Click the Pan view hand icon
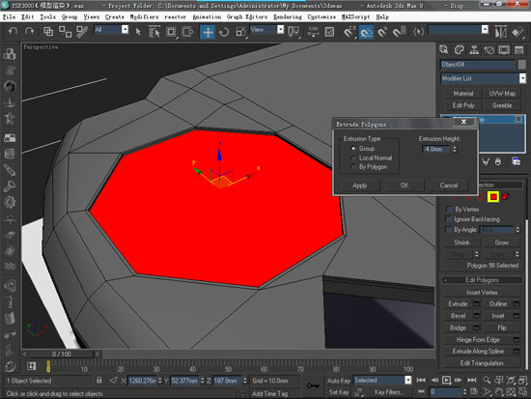Screen dimensions: 531x399 498,392
